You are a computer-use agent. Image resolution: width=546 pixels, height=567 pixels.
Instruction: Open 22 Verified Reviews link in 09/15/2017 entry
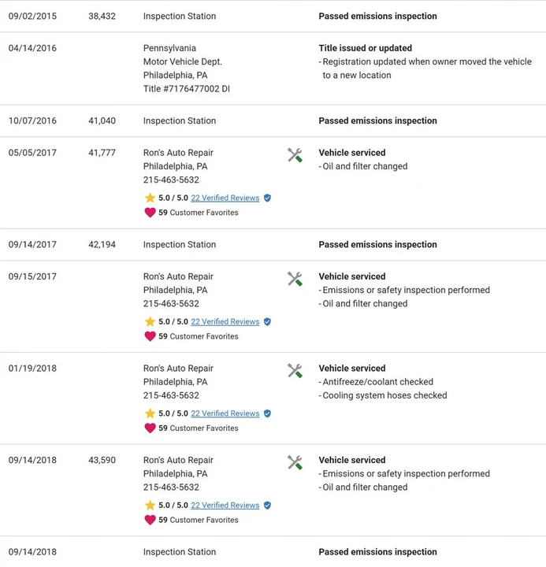[x=225, y=321]
